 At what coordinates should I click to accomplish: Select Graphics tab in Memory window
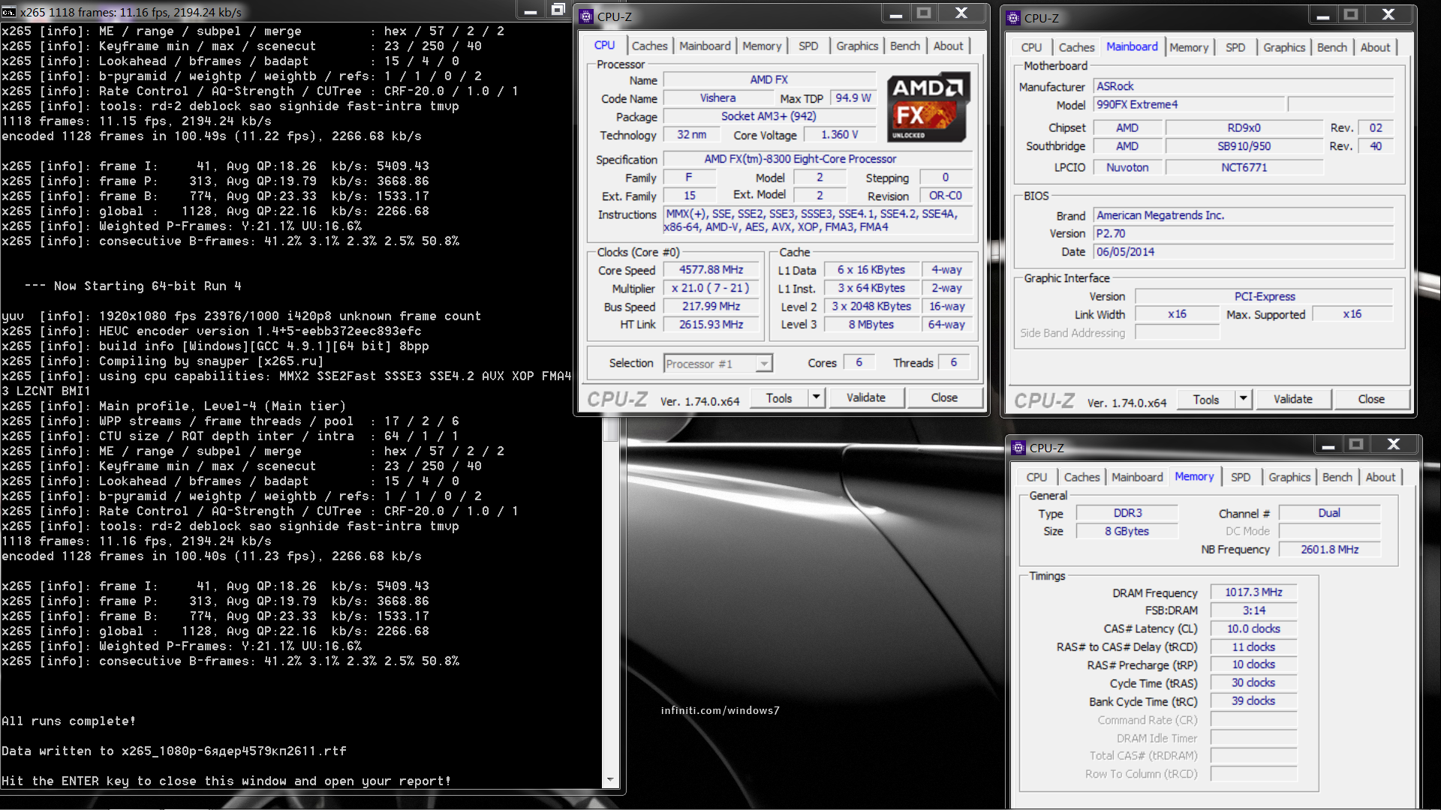(1289, 477)
